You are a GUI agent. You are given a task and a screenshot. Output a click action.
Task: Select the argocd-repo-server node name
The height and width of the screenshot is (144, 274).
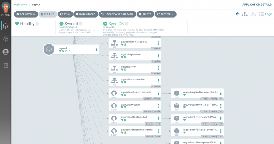click(x=131, y=54)
